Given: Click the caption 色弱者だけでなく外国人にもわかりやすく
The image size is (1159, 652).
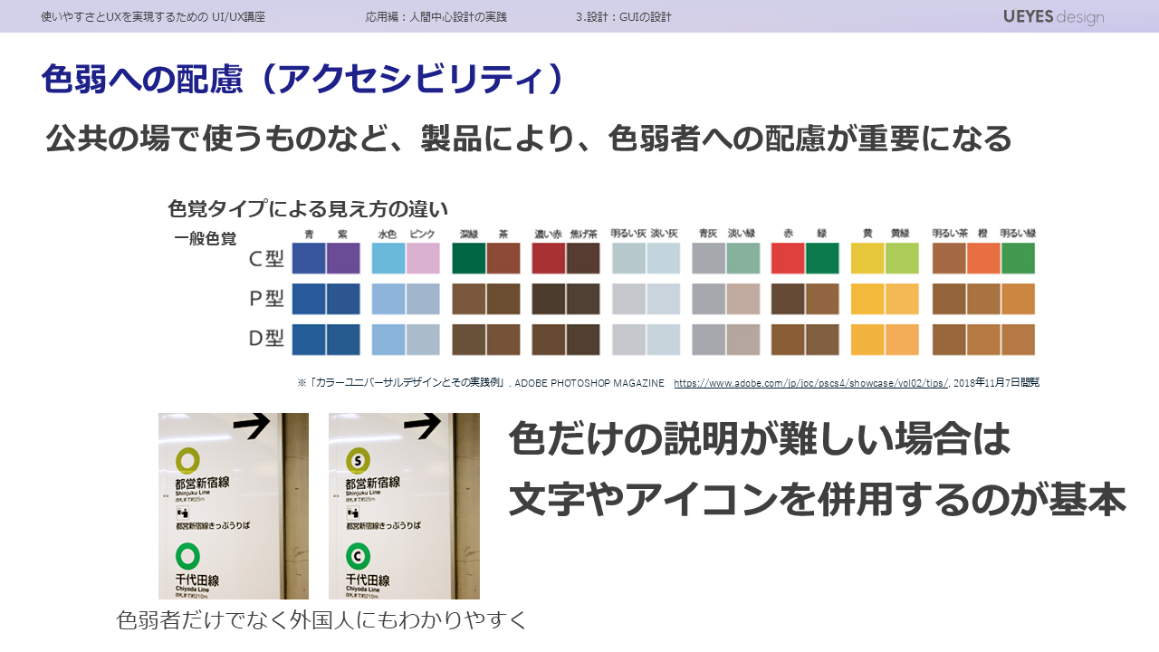Looking at the screenshot, I should [x=321, y=620].
